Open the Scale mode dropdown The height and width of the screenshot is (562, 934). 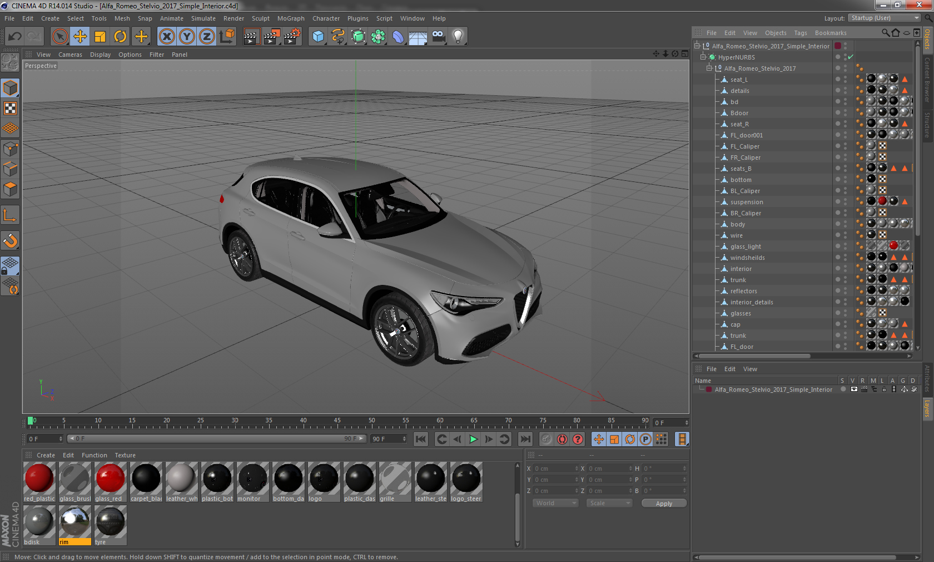point(609,503)
